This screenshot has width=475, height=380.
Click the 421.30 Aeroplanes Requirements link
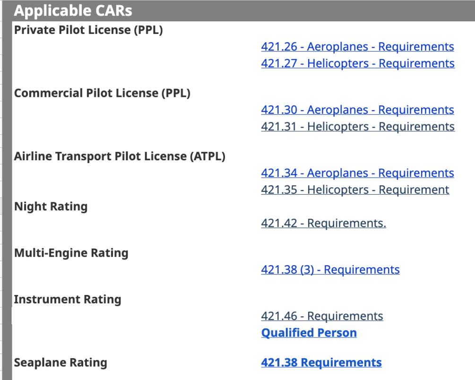click(357, 110)
